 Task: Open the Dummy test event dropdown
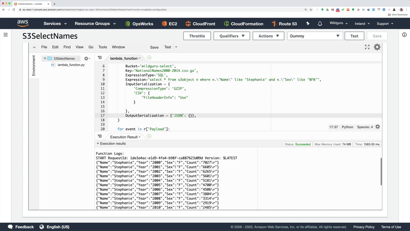click(315, 36)
